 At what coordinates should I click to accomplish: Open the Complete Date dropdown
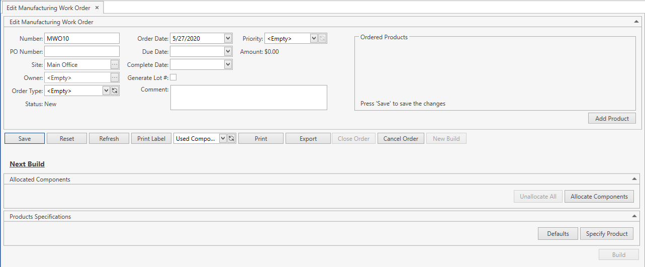(x=228, y=64)
